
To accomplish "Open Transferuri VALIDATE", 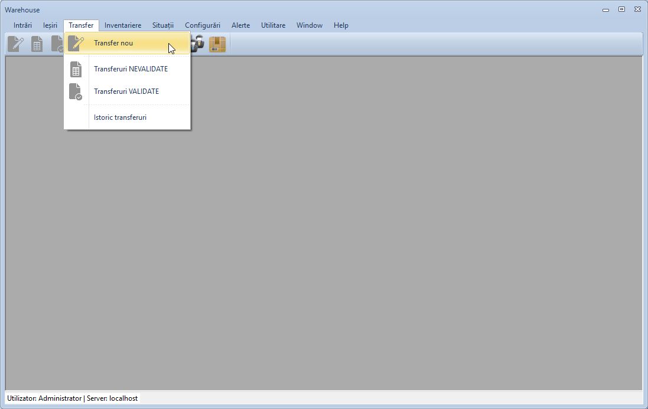I will point(126,91).
